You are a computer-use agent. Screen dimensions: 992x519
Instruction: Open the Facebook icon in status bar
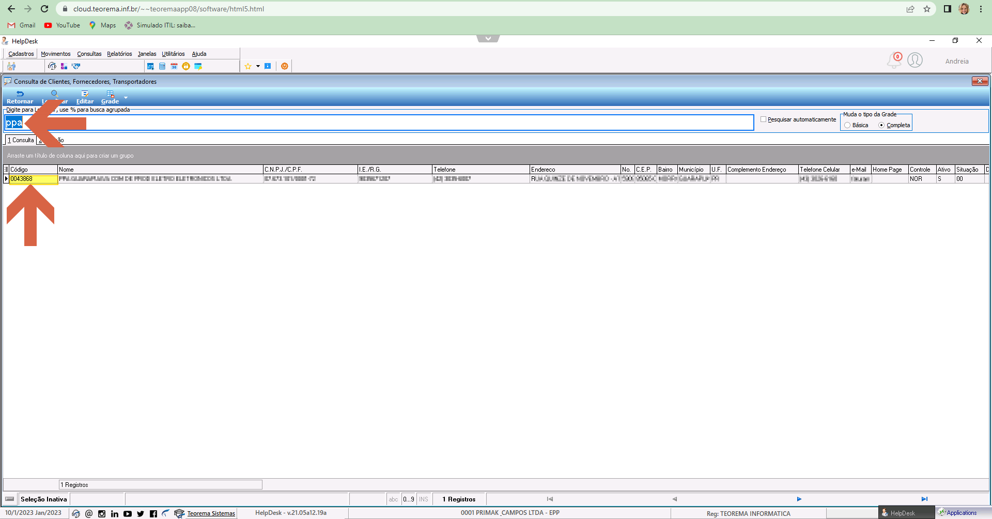(153, 513)
